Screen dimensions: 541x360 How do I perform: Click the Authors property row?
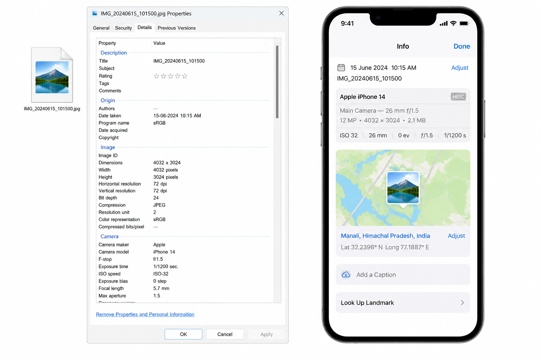[185, 109]
